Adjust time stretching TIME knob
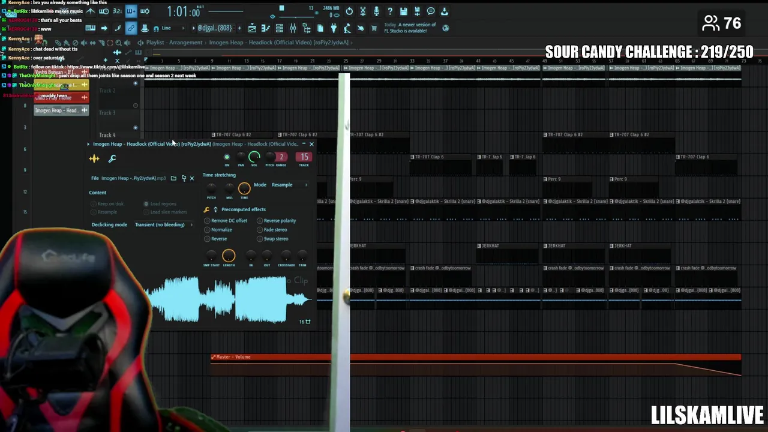This screenshot has height=432, width=768. click(244, 189)
